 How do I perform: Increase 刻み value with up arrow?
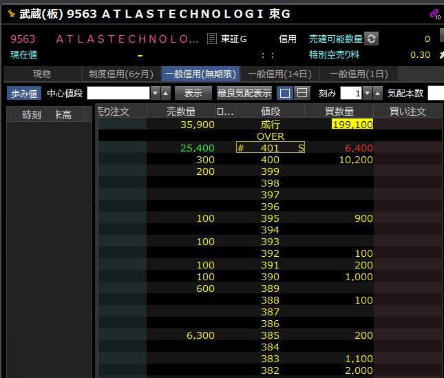(x=377, y=93)
